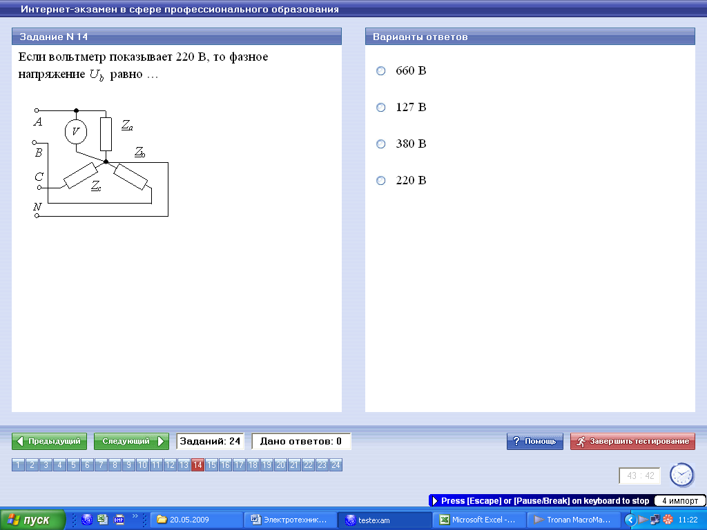Viewport: 707px width, 530px height.
Task: Switch to testexam taskbar button
Action: click(x=385, y=520)
